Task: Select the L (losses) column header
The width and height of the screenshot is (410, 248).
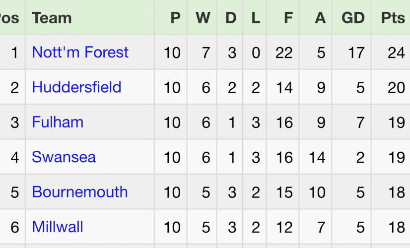Action: 256,18
